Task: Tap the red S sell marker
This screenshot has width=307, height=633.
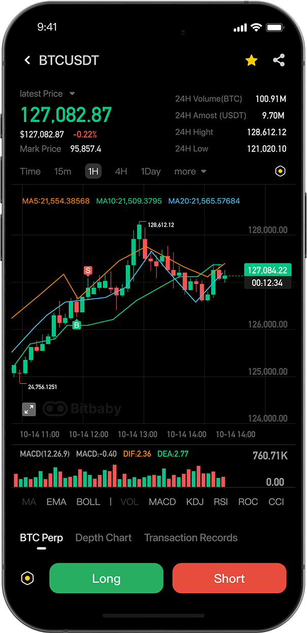Action: tap(88, 271)
